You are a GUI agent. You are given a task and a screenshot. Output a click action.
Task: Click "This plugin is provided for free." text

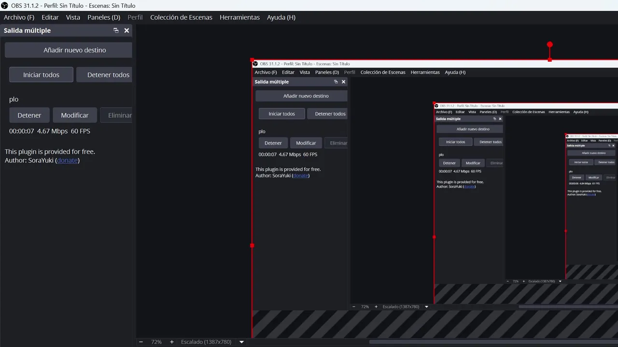50,151
